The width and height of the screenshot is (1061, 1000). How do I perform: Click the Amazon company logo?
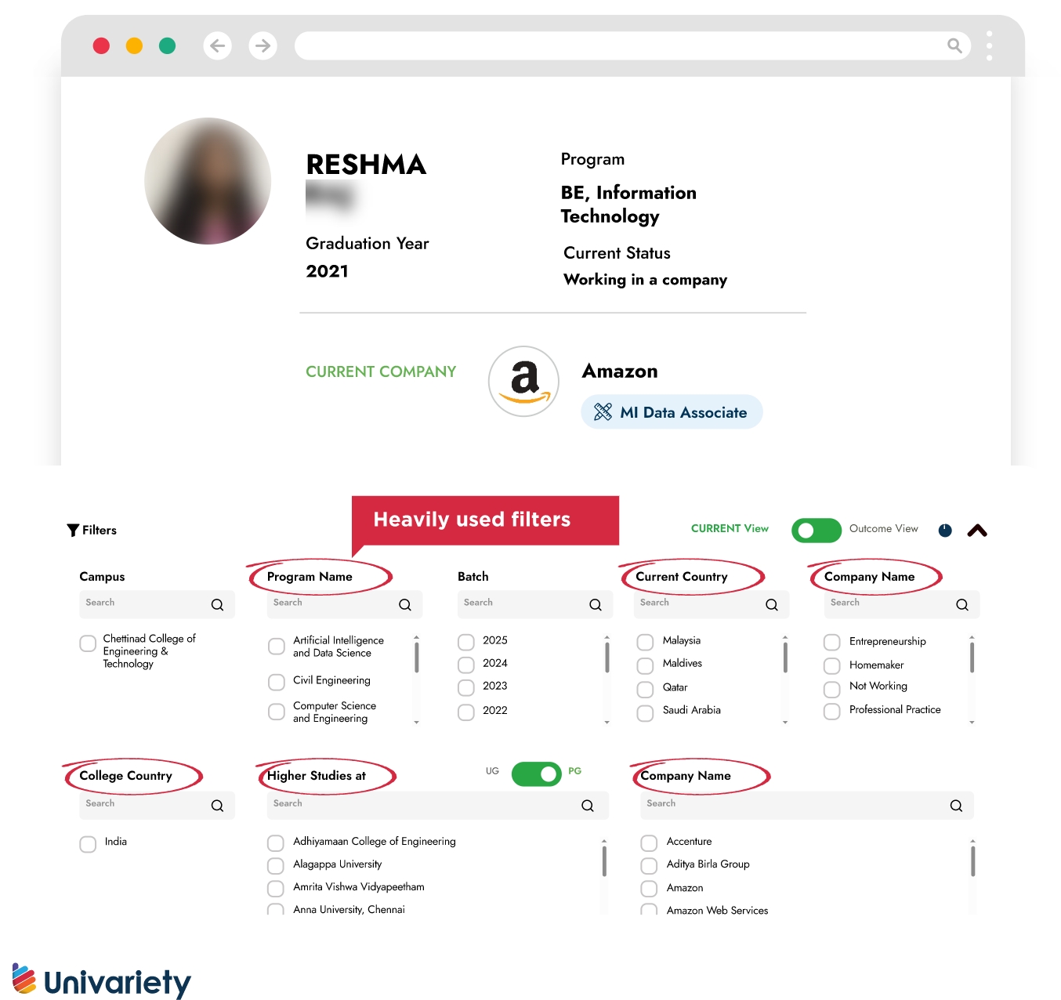coord(523,382)
